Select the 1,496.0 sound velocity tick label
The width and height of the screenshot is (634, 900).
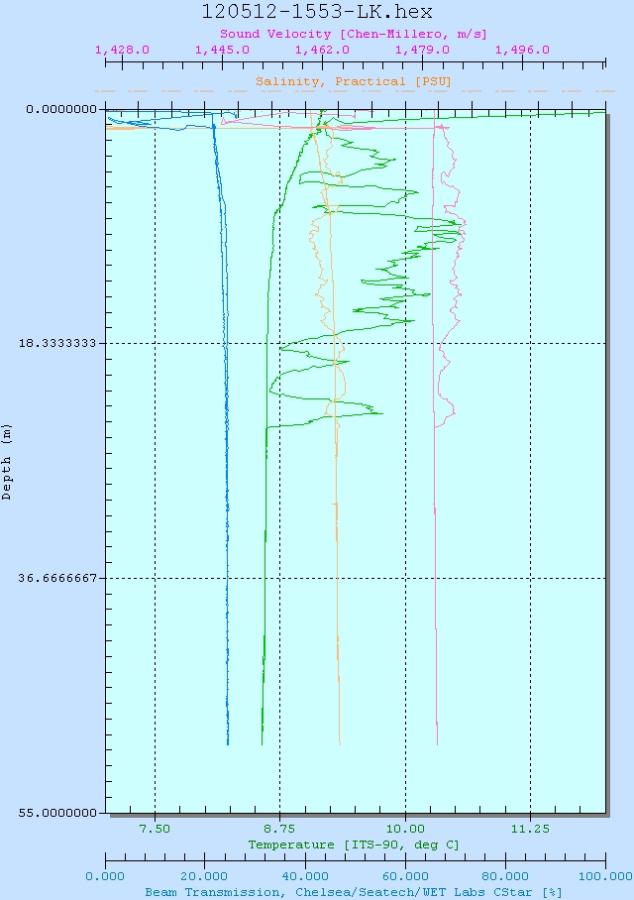[522, 49]
